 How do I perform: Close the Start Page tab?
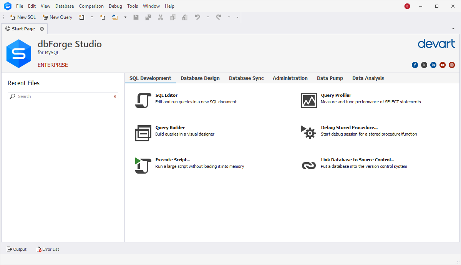coord(42,29)
